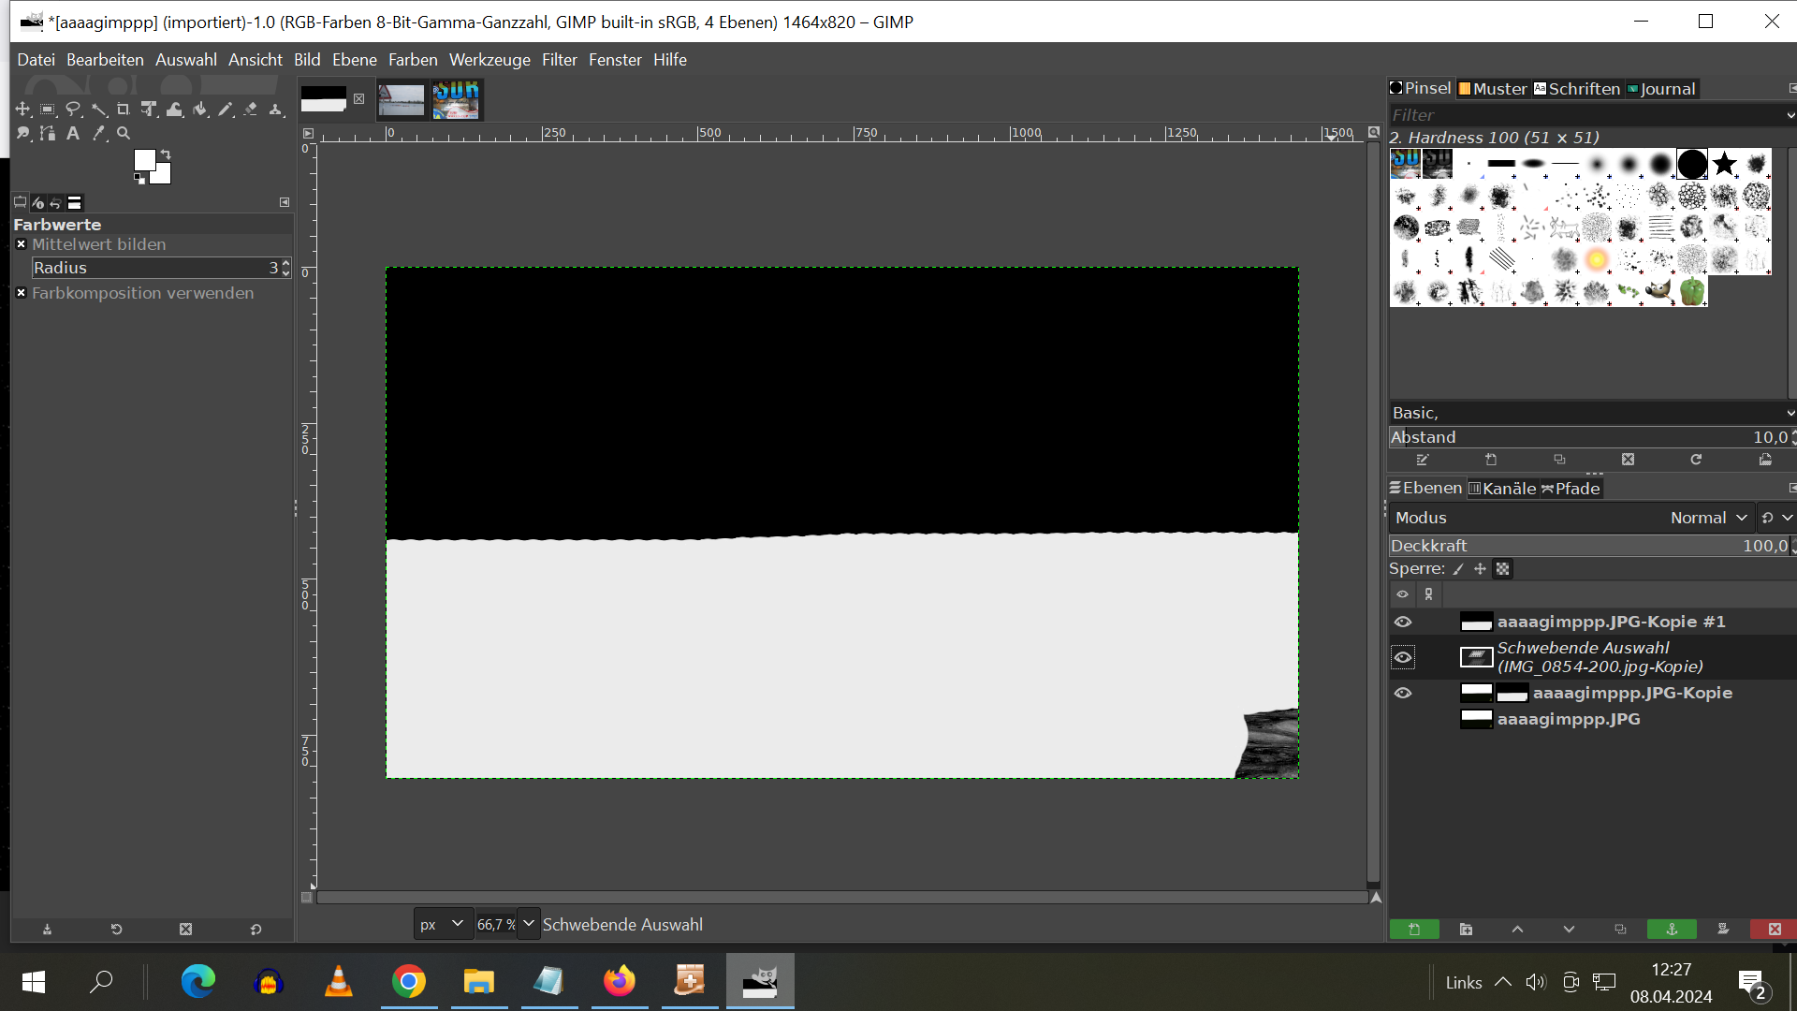Switch to the Journal tab
The height and width of the screenshot is (1011, 1797).
[1661, 89]
